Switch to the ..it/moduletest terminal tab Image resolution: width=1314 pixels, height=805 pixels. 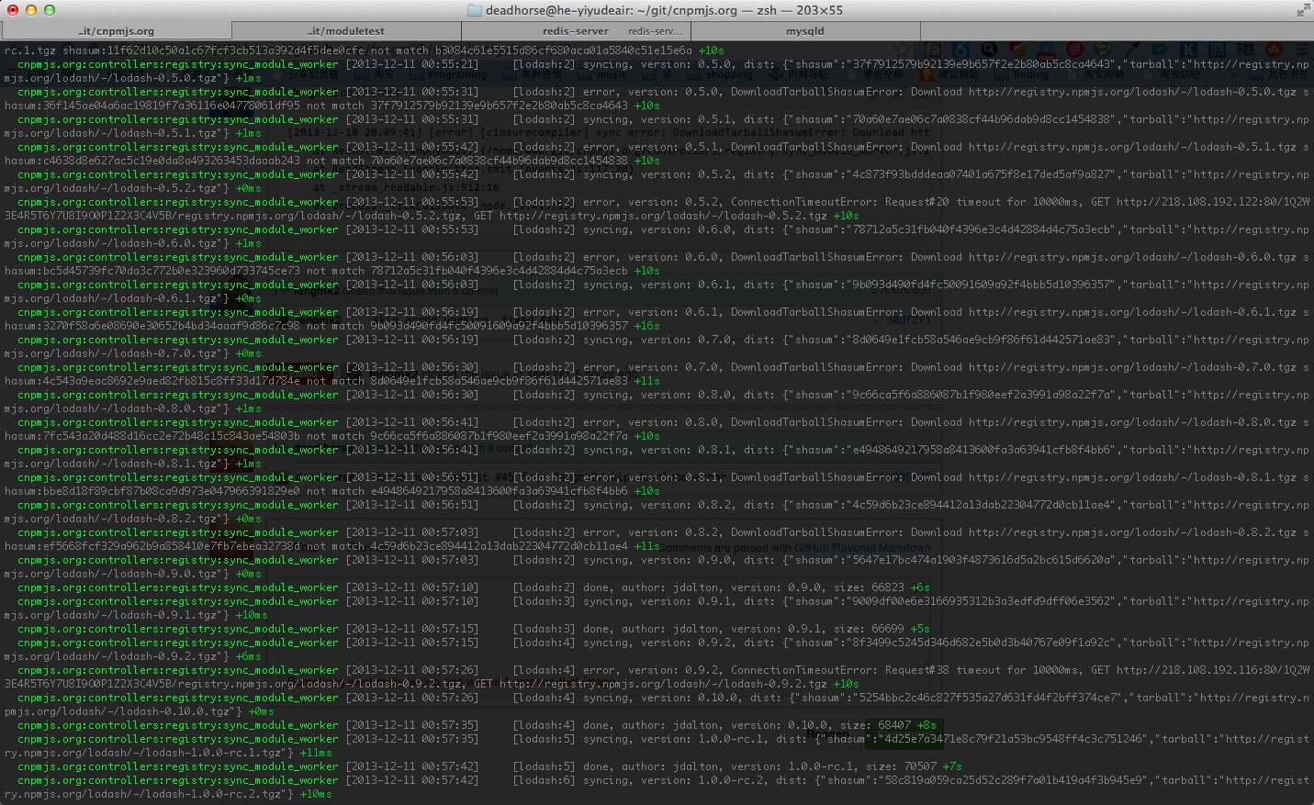(x=346, y=31)
